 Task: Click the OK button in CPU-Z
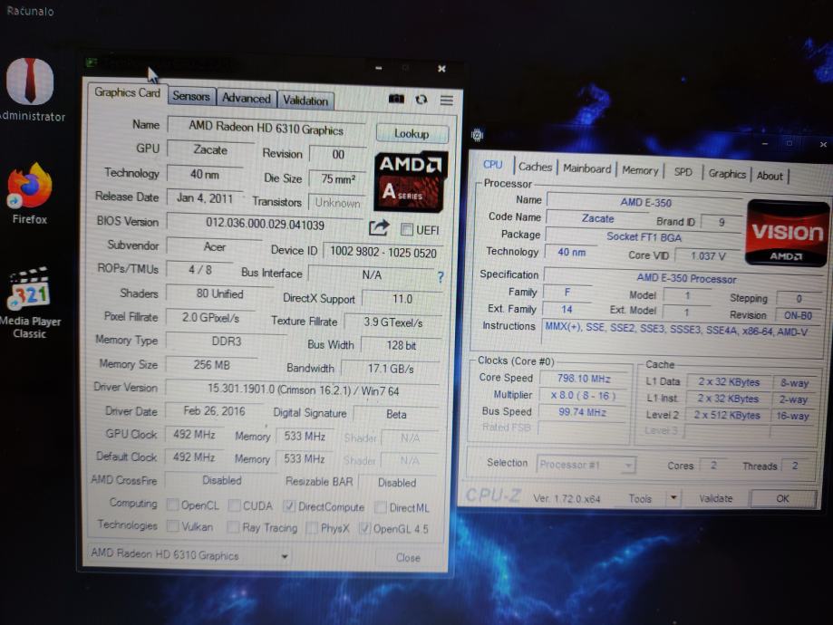782,498
